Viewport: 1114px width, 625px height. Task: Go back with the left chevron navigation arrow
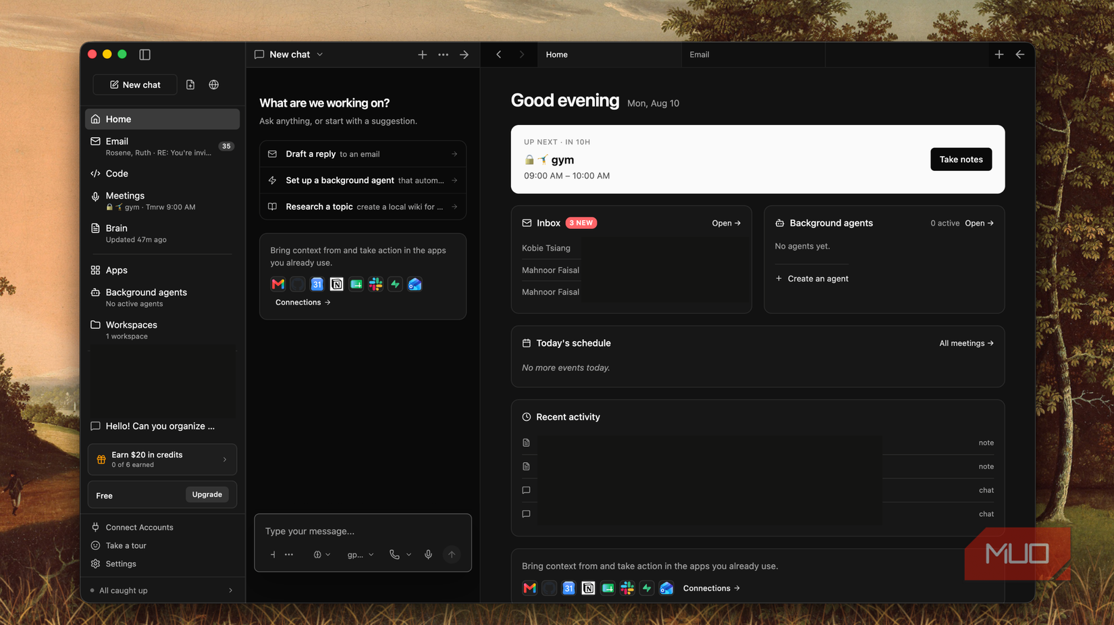[498, 54]
